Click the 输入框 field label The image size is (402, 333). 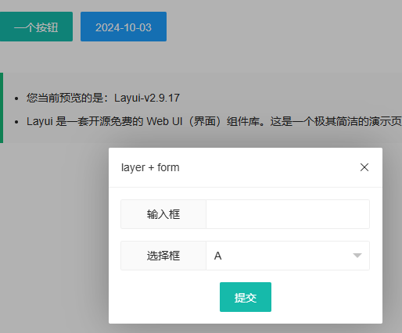pyautogui.click(x=163, y=214)
